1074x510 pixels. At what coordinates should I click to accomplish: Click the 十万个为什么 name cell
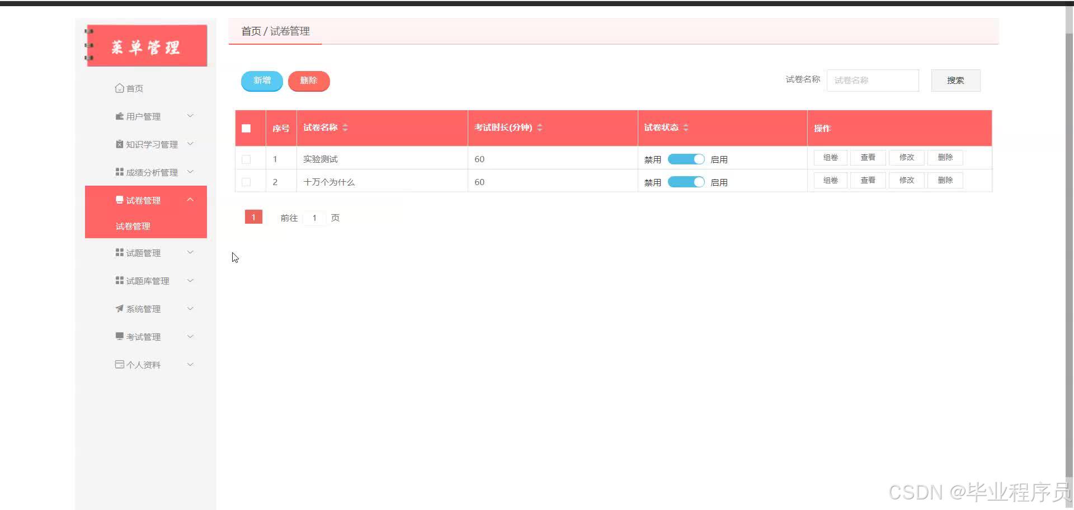(x=382, y=182)
